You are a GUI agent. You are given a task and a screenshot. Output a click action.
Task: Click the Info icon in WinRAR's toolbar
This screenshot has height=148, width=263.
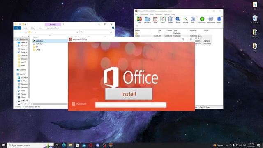pyautogui.click(x=193, y=20)
